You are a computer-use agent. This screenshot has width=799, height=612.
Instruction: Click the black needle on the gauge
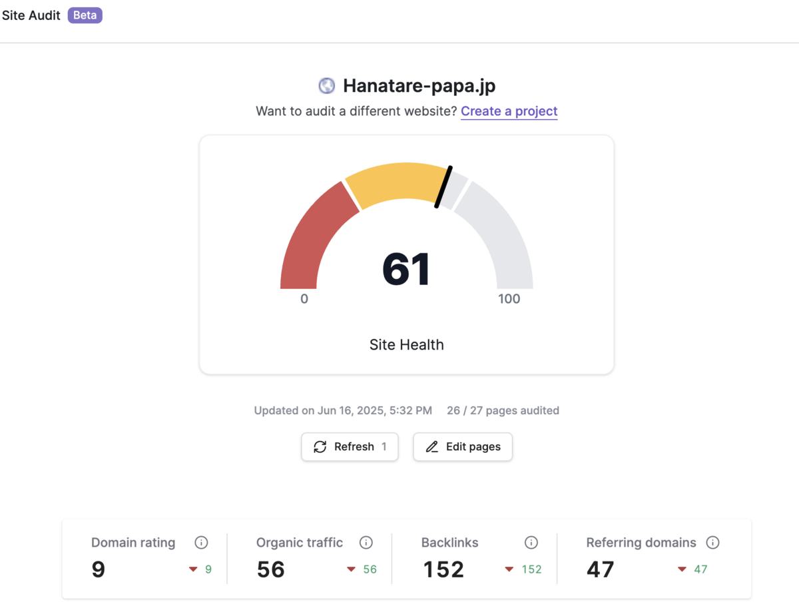coord(444,187)
